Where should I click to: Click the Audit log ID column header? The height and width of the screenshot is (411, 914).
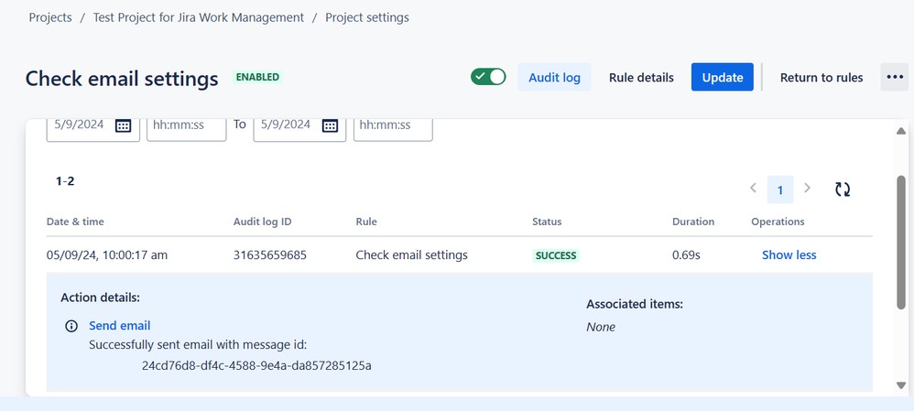262,222
